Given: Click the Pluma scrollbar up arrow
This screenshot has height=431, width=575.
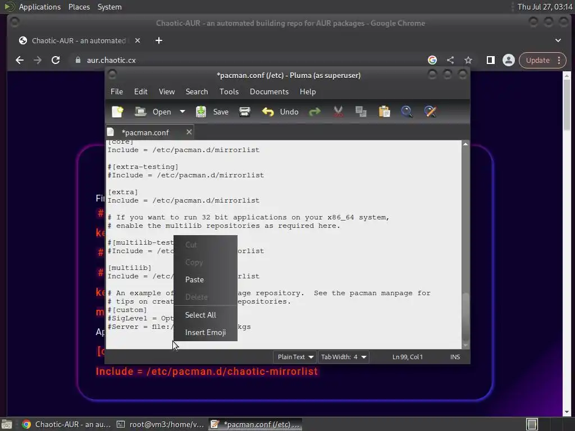Looking at the screenshot, I should pyautogui.click(x=466, y=144).
